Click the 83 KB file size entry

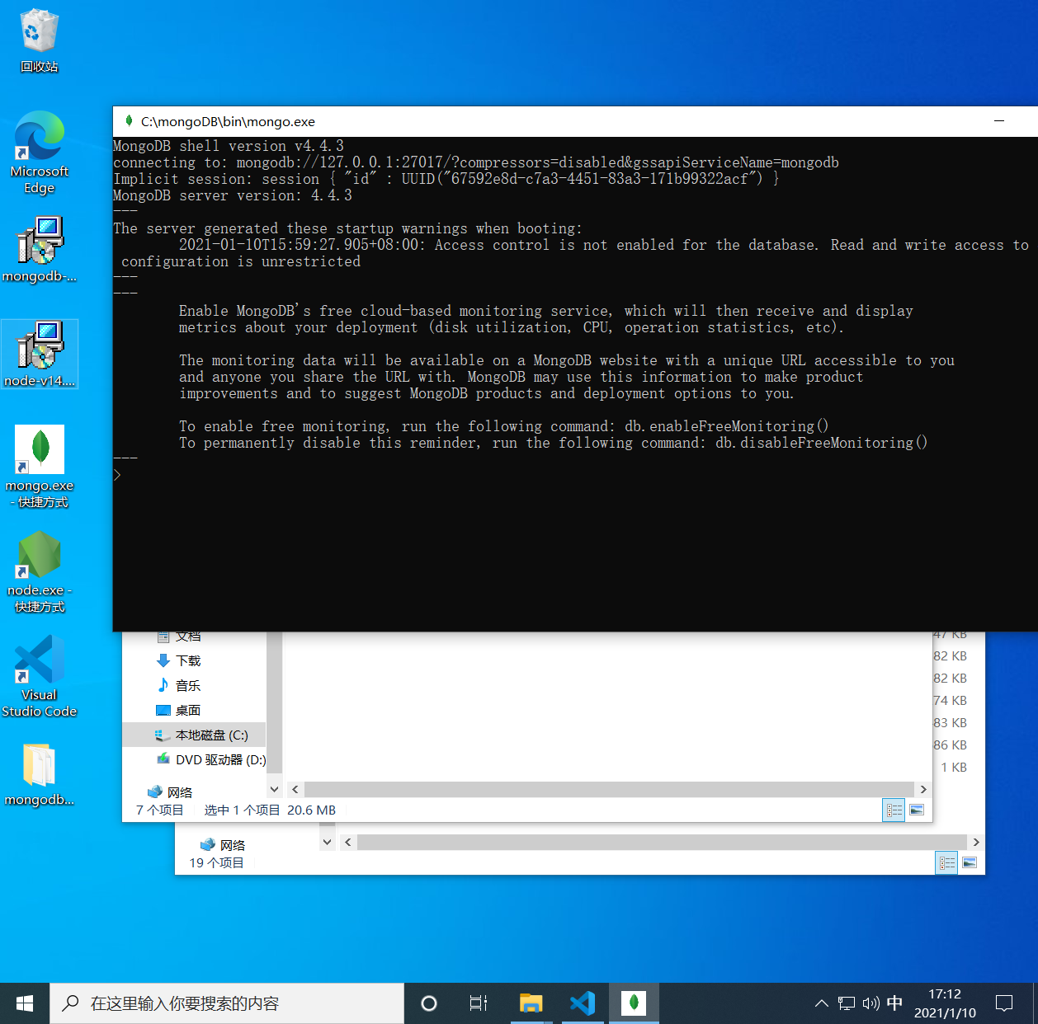pyautogui.click(x=950, y=722)
